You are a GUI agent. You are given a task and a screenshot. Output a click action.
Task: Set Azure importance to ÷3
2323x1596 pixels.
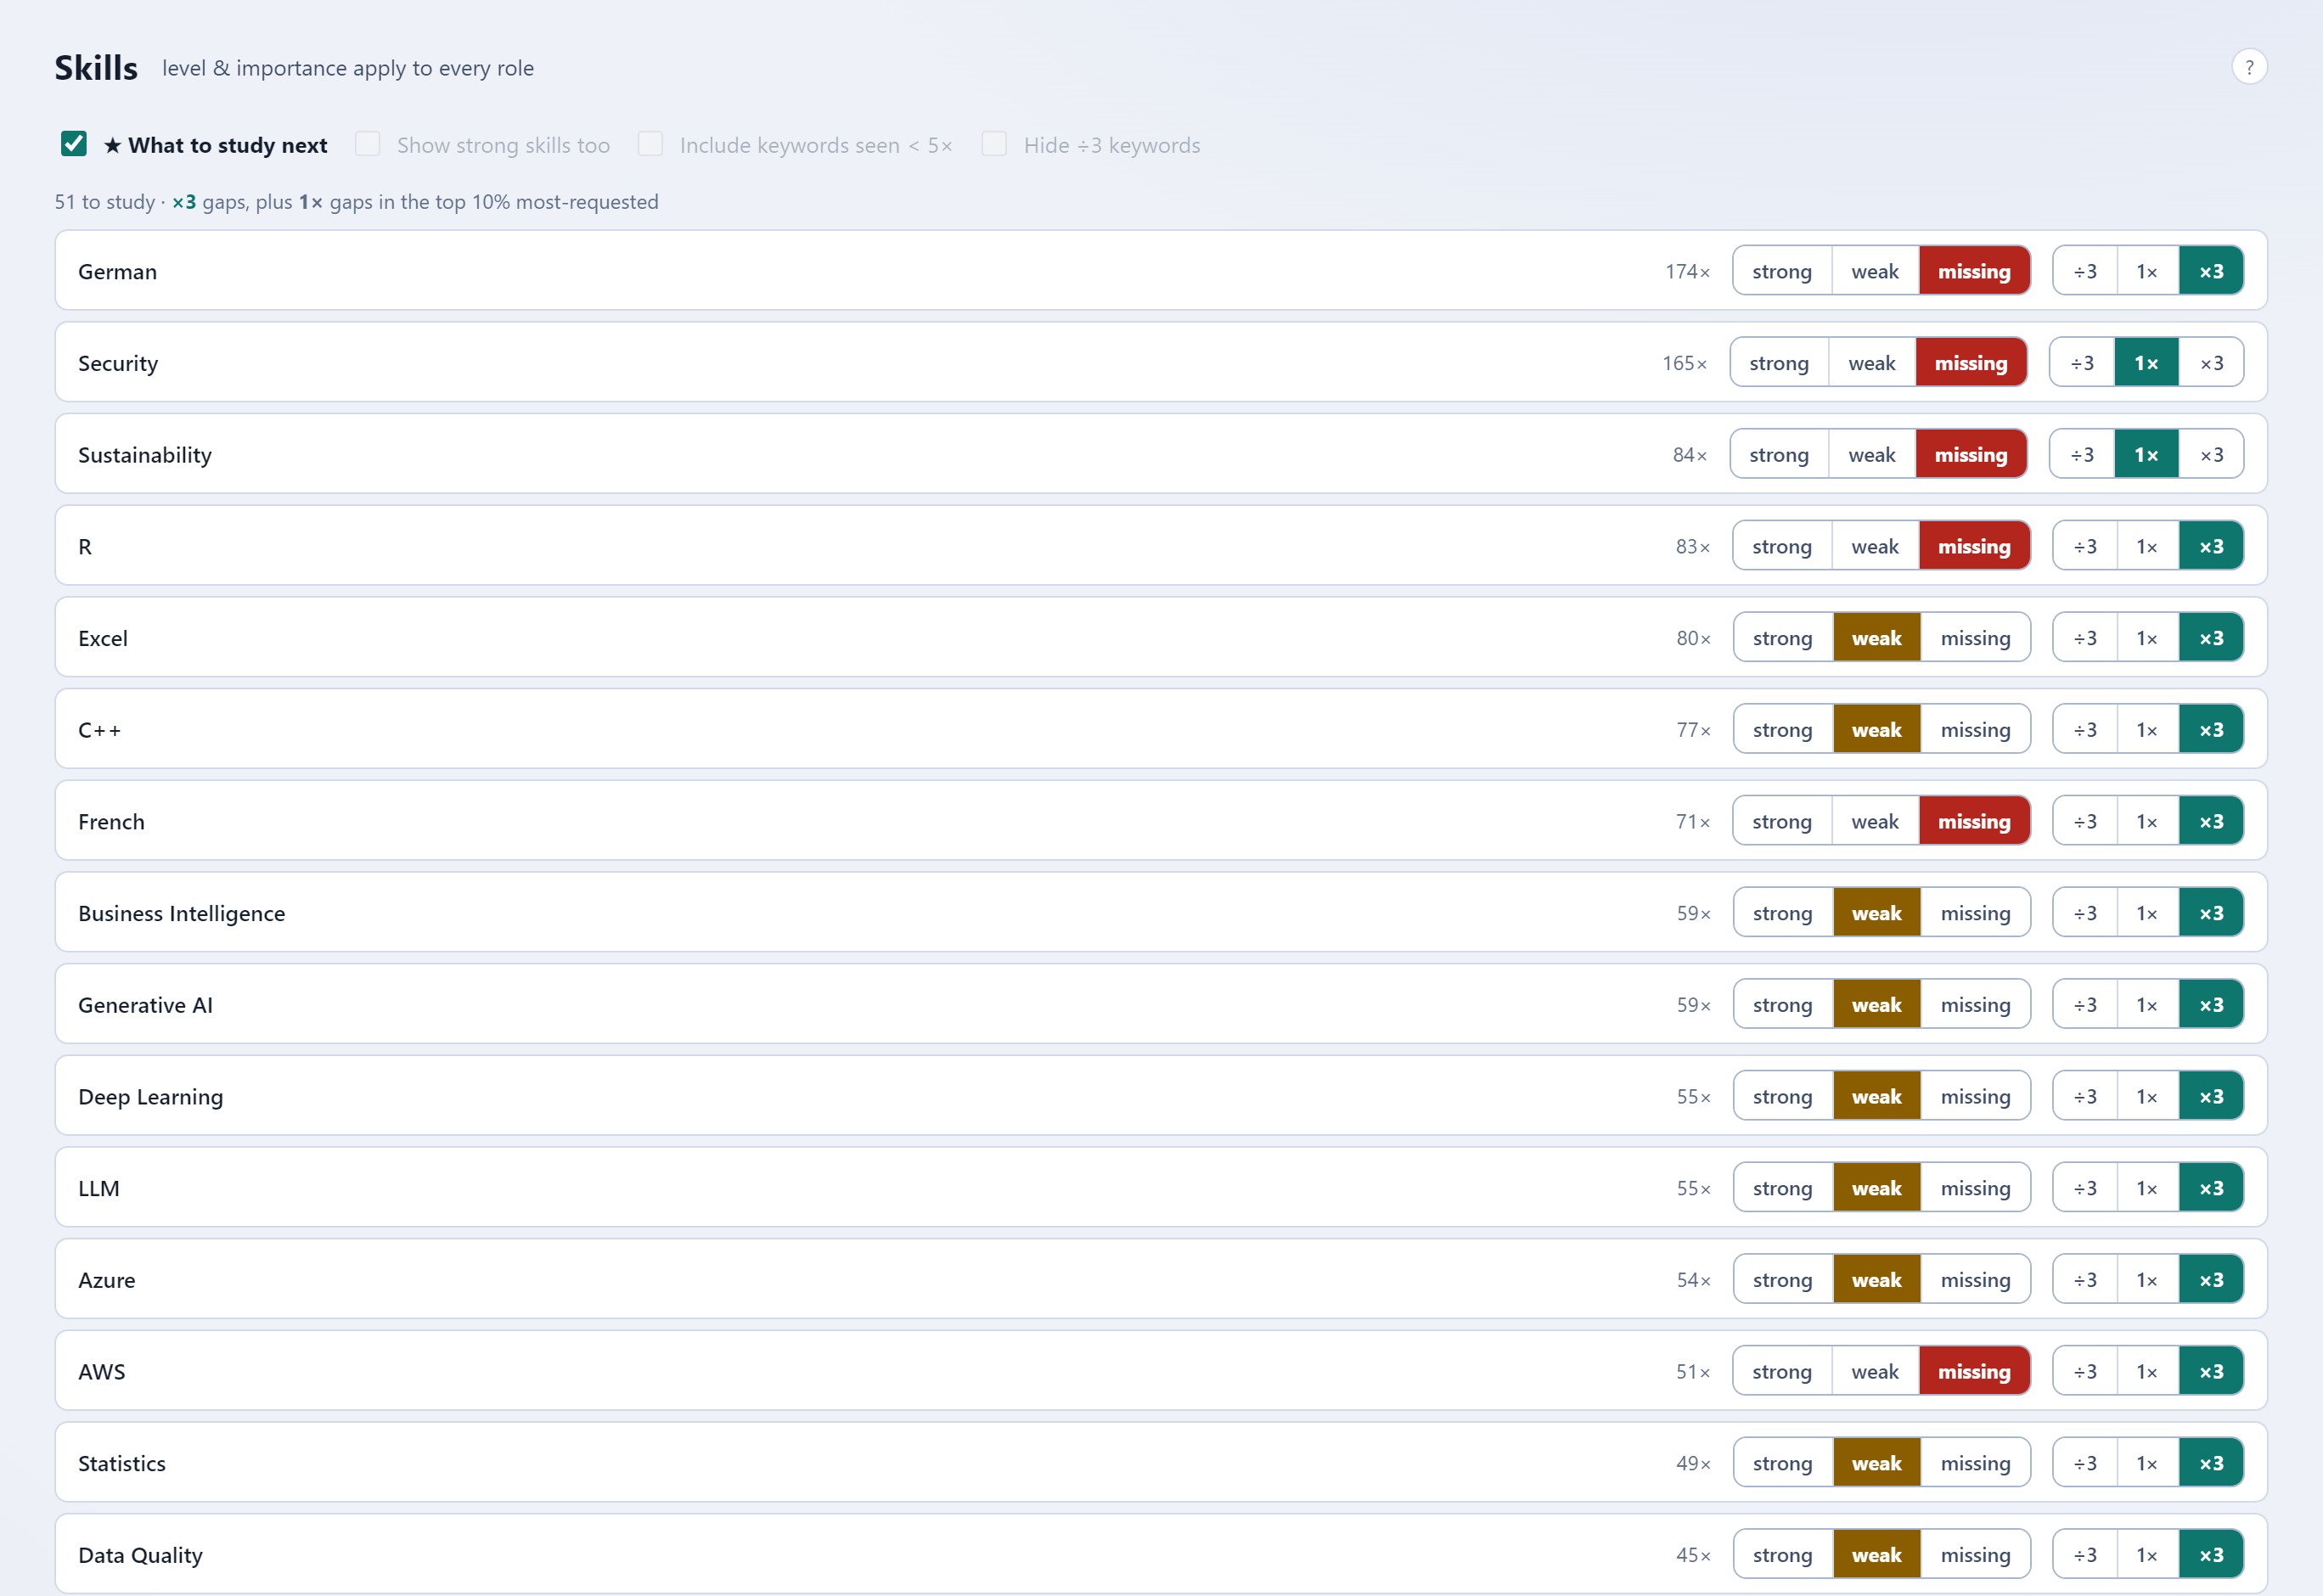[x=2085, y=1280]
